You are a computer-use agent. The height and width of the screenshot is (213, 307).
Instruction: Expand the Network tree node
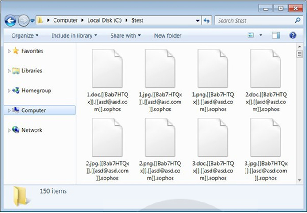point(9,130)
